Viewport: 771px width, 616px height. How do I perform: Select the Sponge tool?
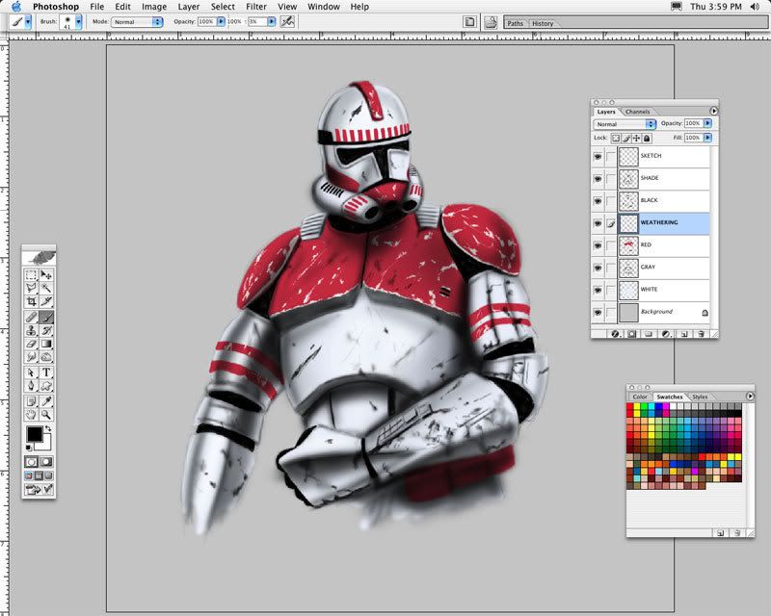click(46, 357)
